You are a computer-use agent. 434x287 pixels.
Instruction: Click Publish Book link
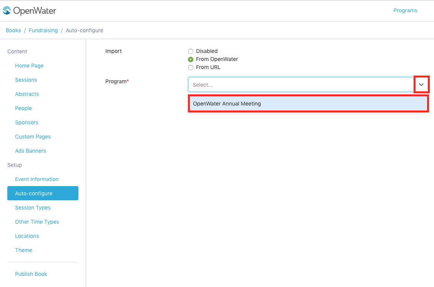coord(31,274)
